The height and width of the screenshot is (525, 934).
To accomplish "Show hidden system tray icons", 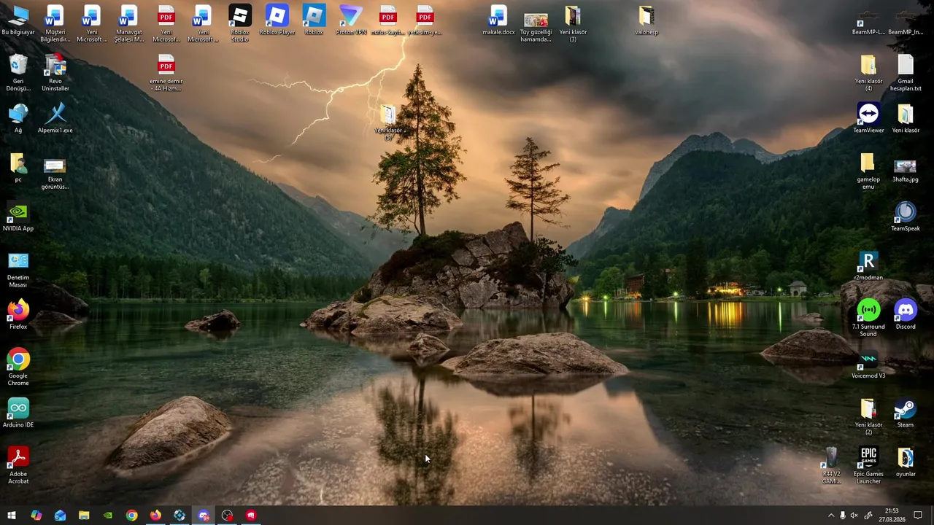I will click(830, 516).
